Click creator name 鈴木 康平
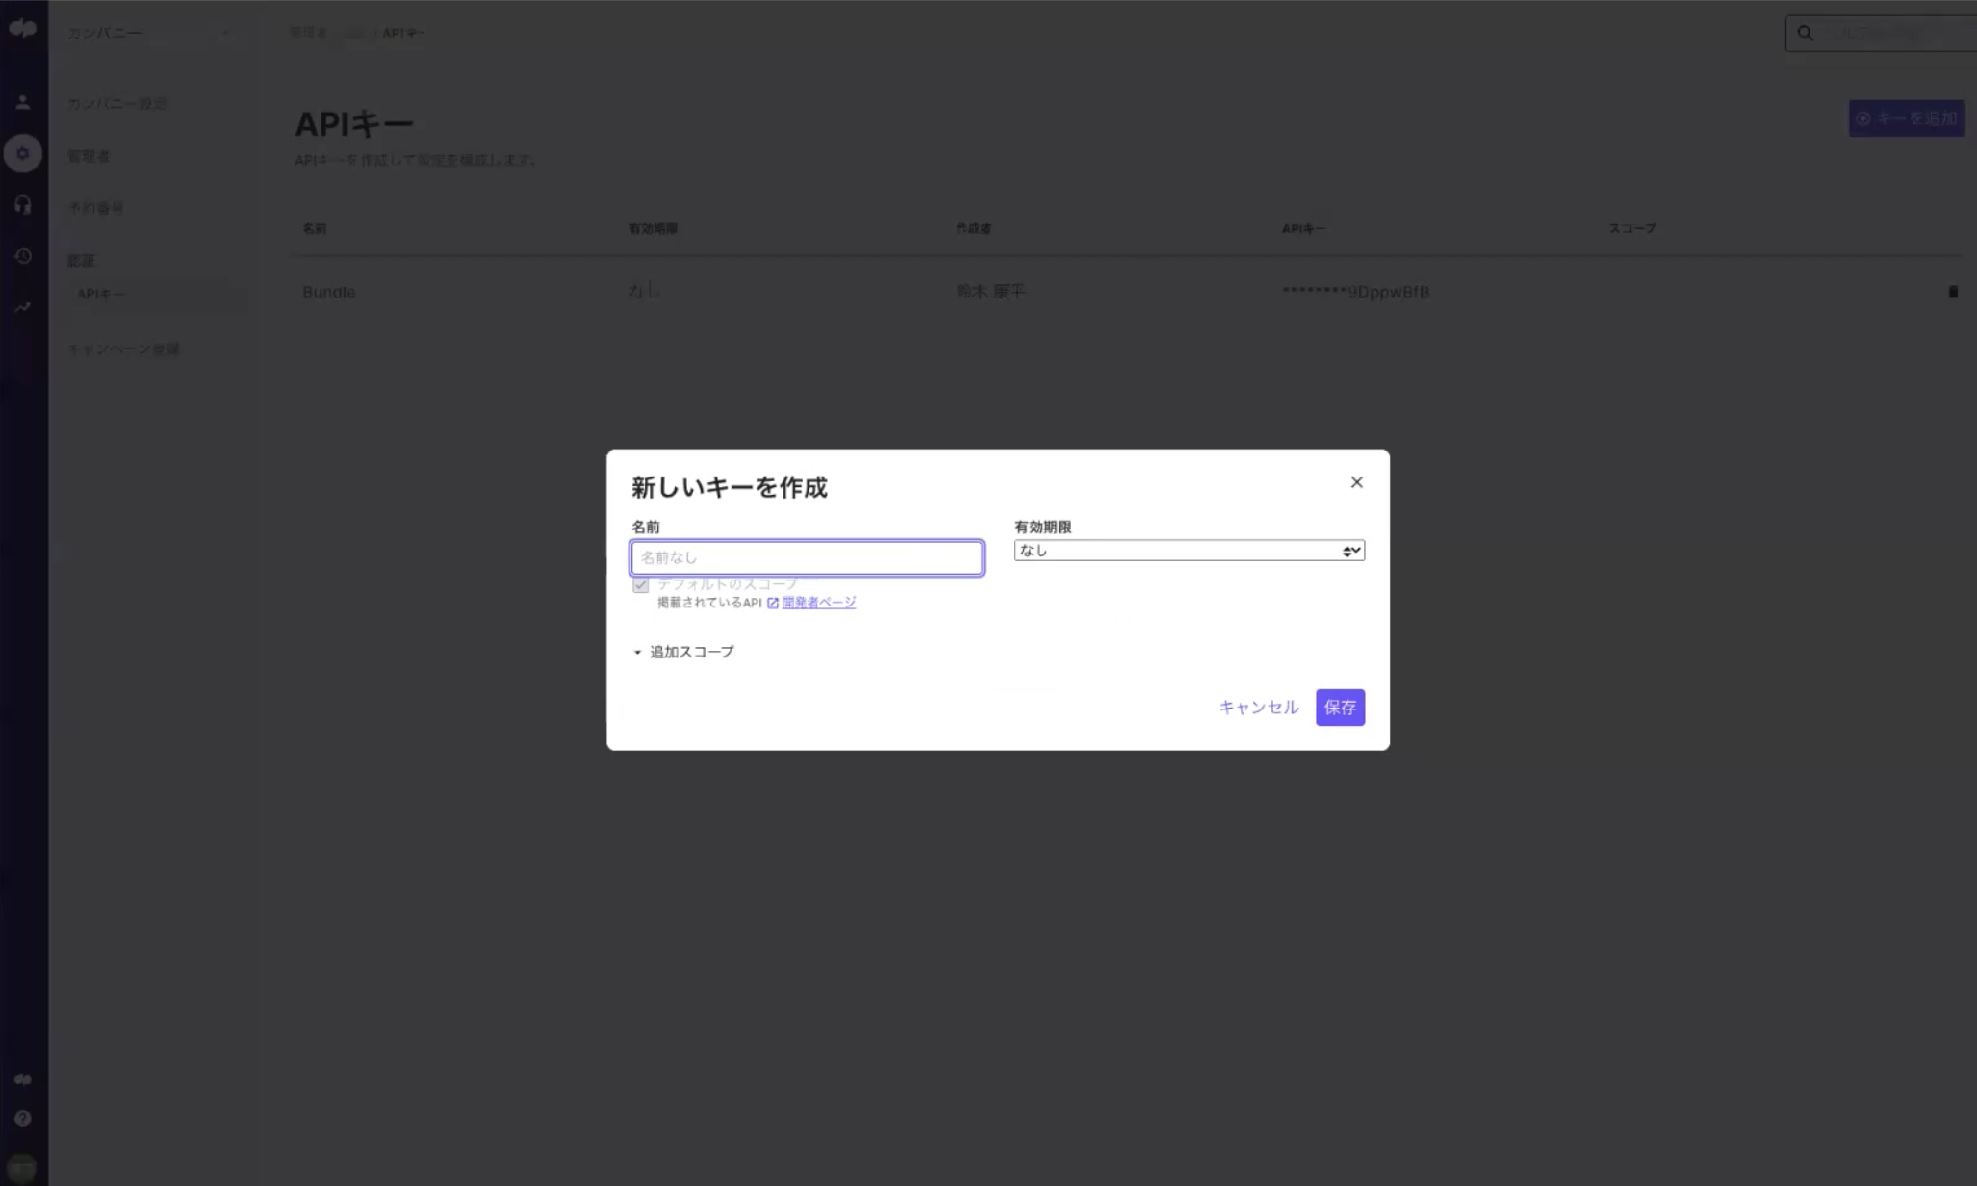This screenshot has width=1977, height=1186. 990,292
